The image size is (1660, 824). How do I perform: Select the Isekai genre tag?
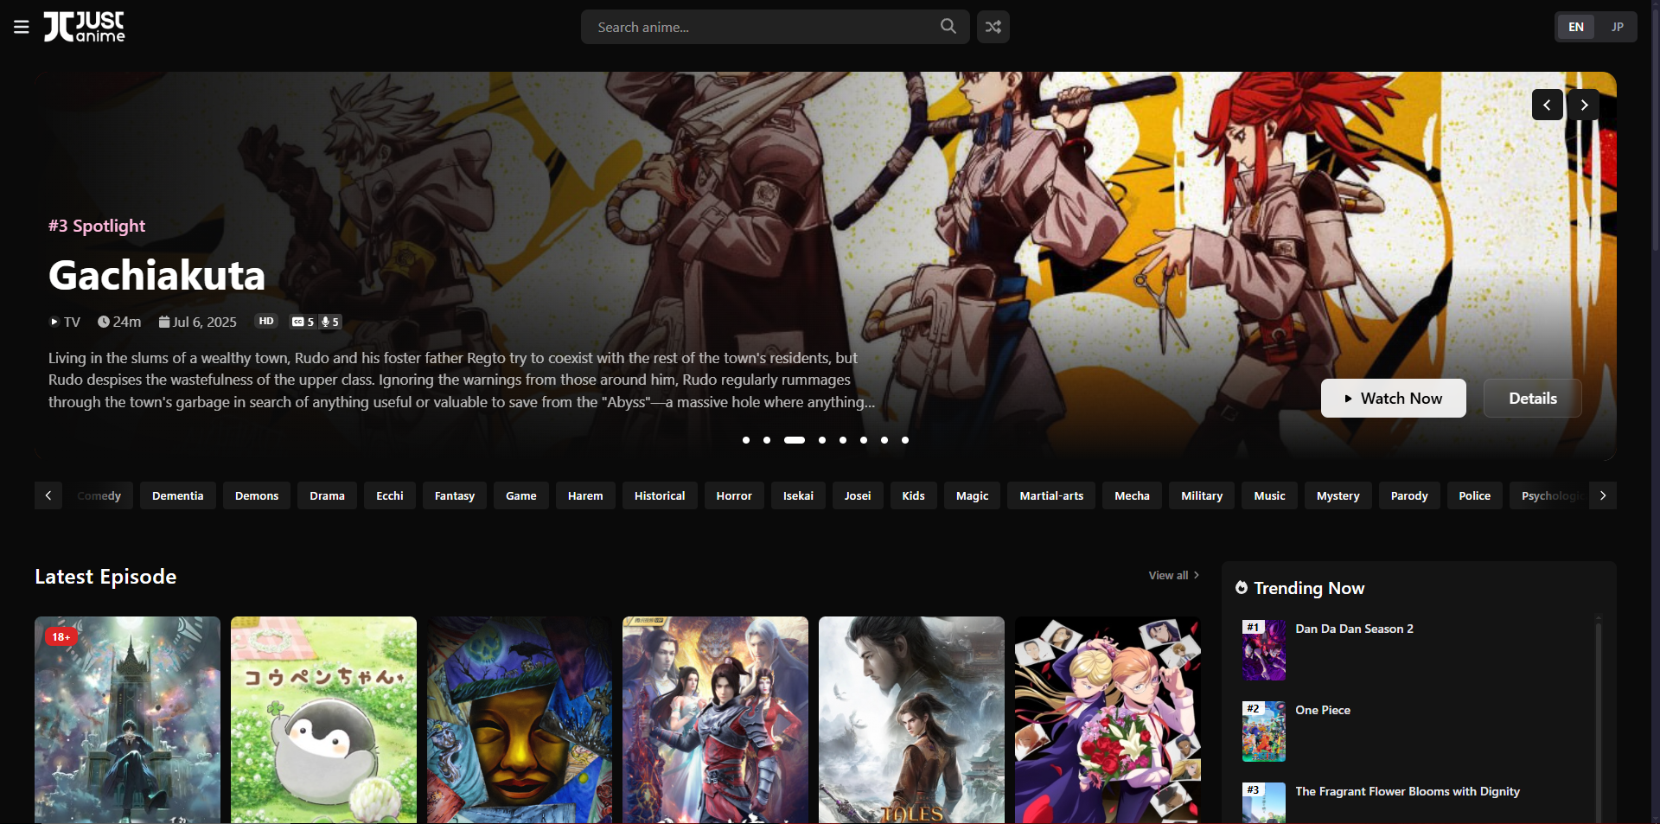(798, 496)
